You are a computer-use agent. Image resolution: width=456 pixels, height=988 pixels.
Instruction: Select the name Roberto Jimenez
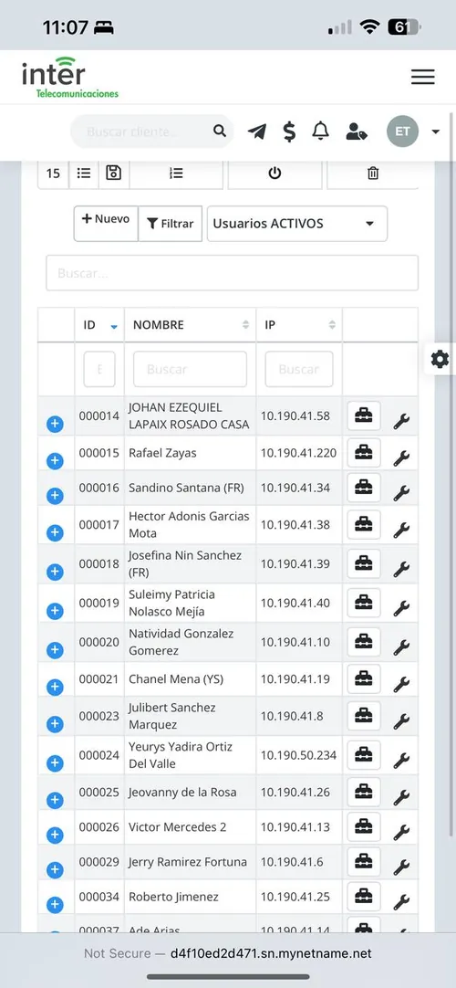tap(173, 897)
